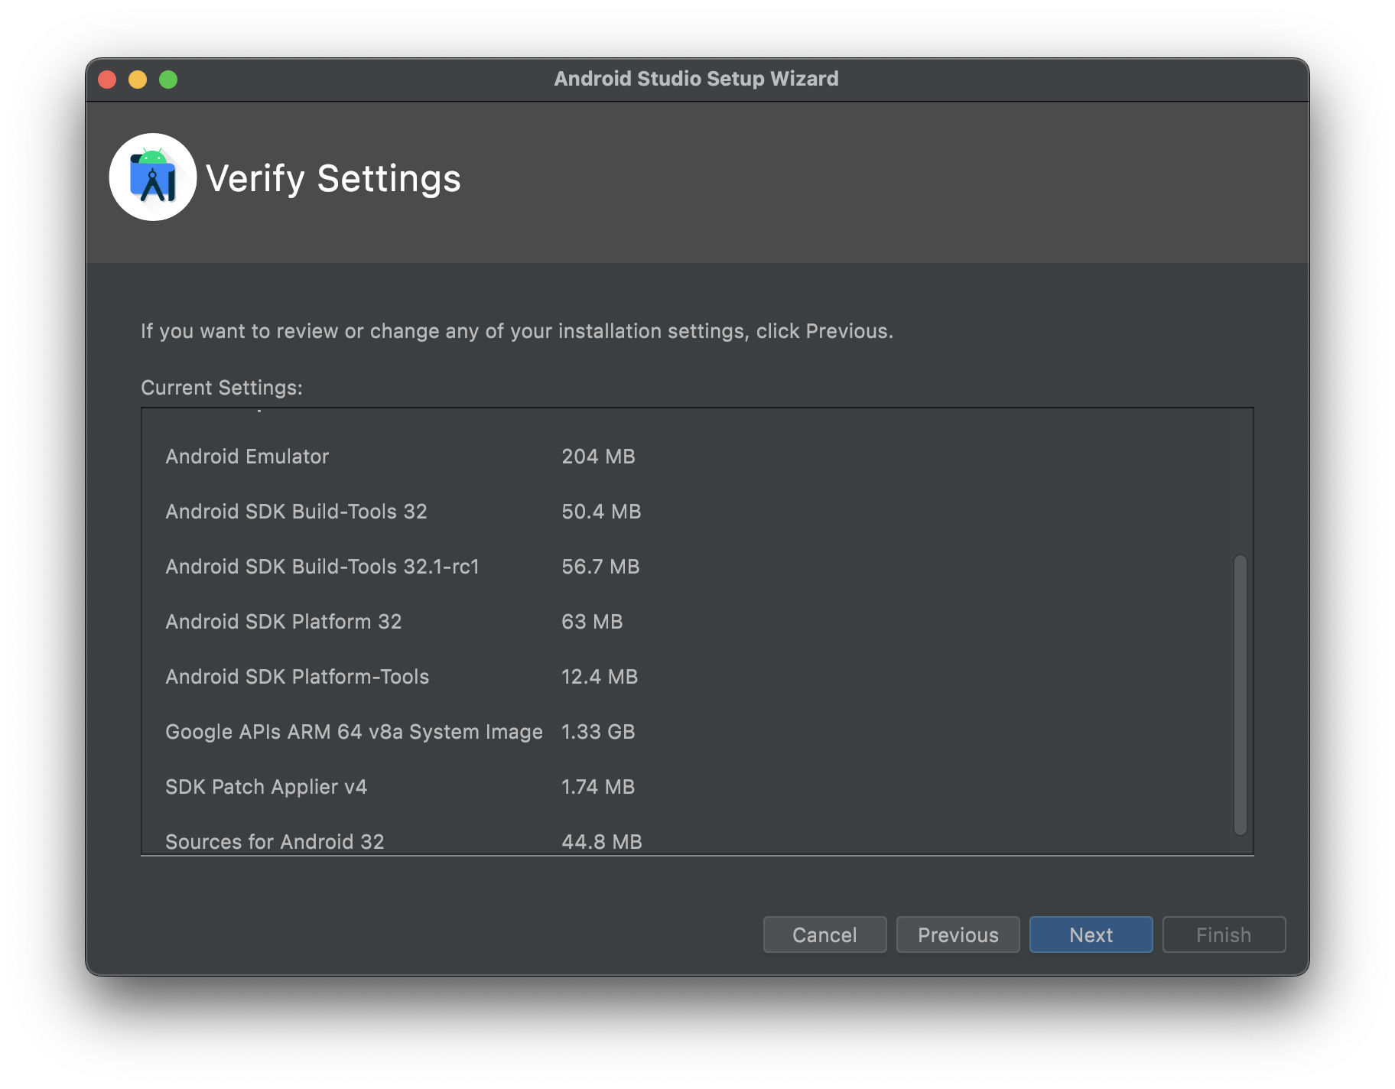Click the 56.7 MB size value

pos(600,567)
